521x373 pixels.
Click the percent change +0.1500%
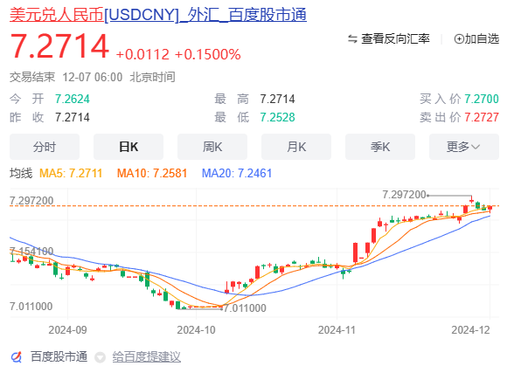(x=208, y=54)
